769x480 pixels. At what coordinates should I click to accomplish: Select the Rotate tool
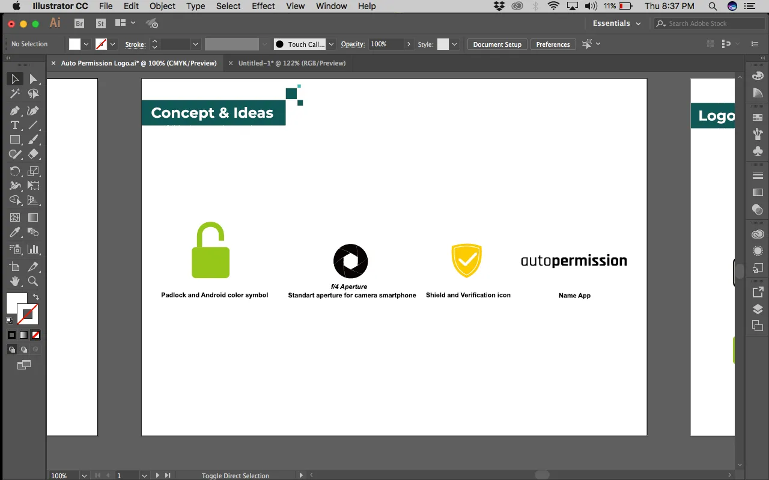[15, 171]
